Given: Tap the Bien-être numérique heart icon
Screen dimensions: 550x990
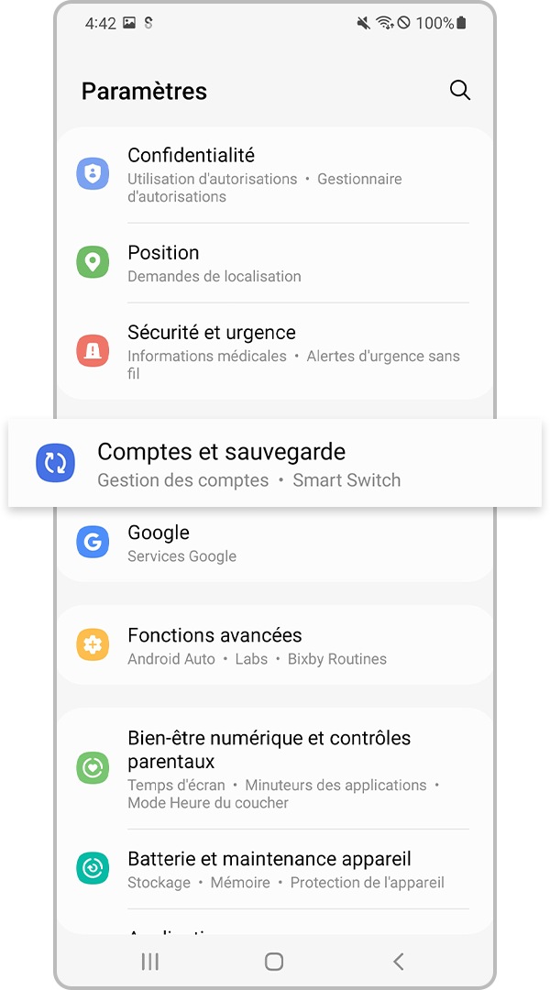Looking at the screenshot, I should (x=93, y=768).
